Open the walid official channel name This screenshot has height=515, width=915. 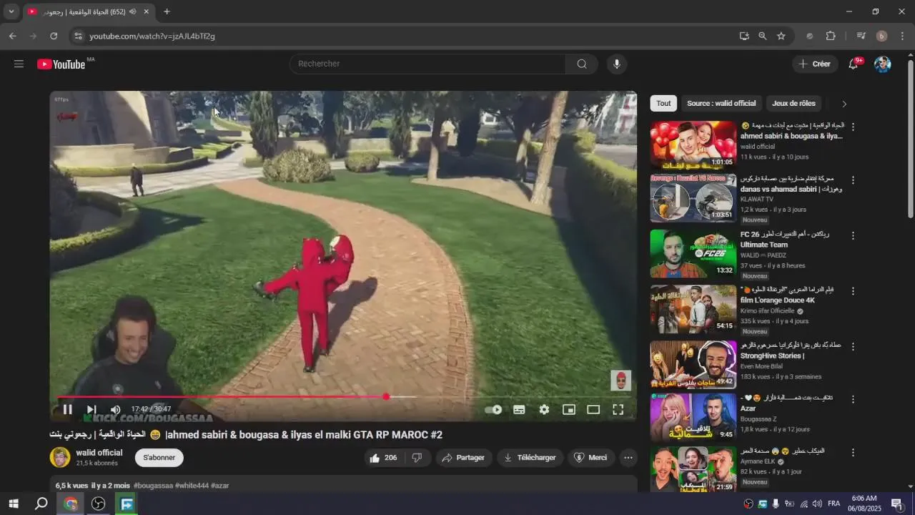(x=99, y=453)
